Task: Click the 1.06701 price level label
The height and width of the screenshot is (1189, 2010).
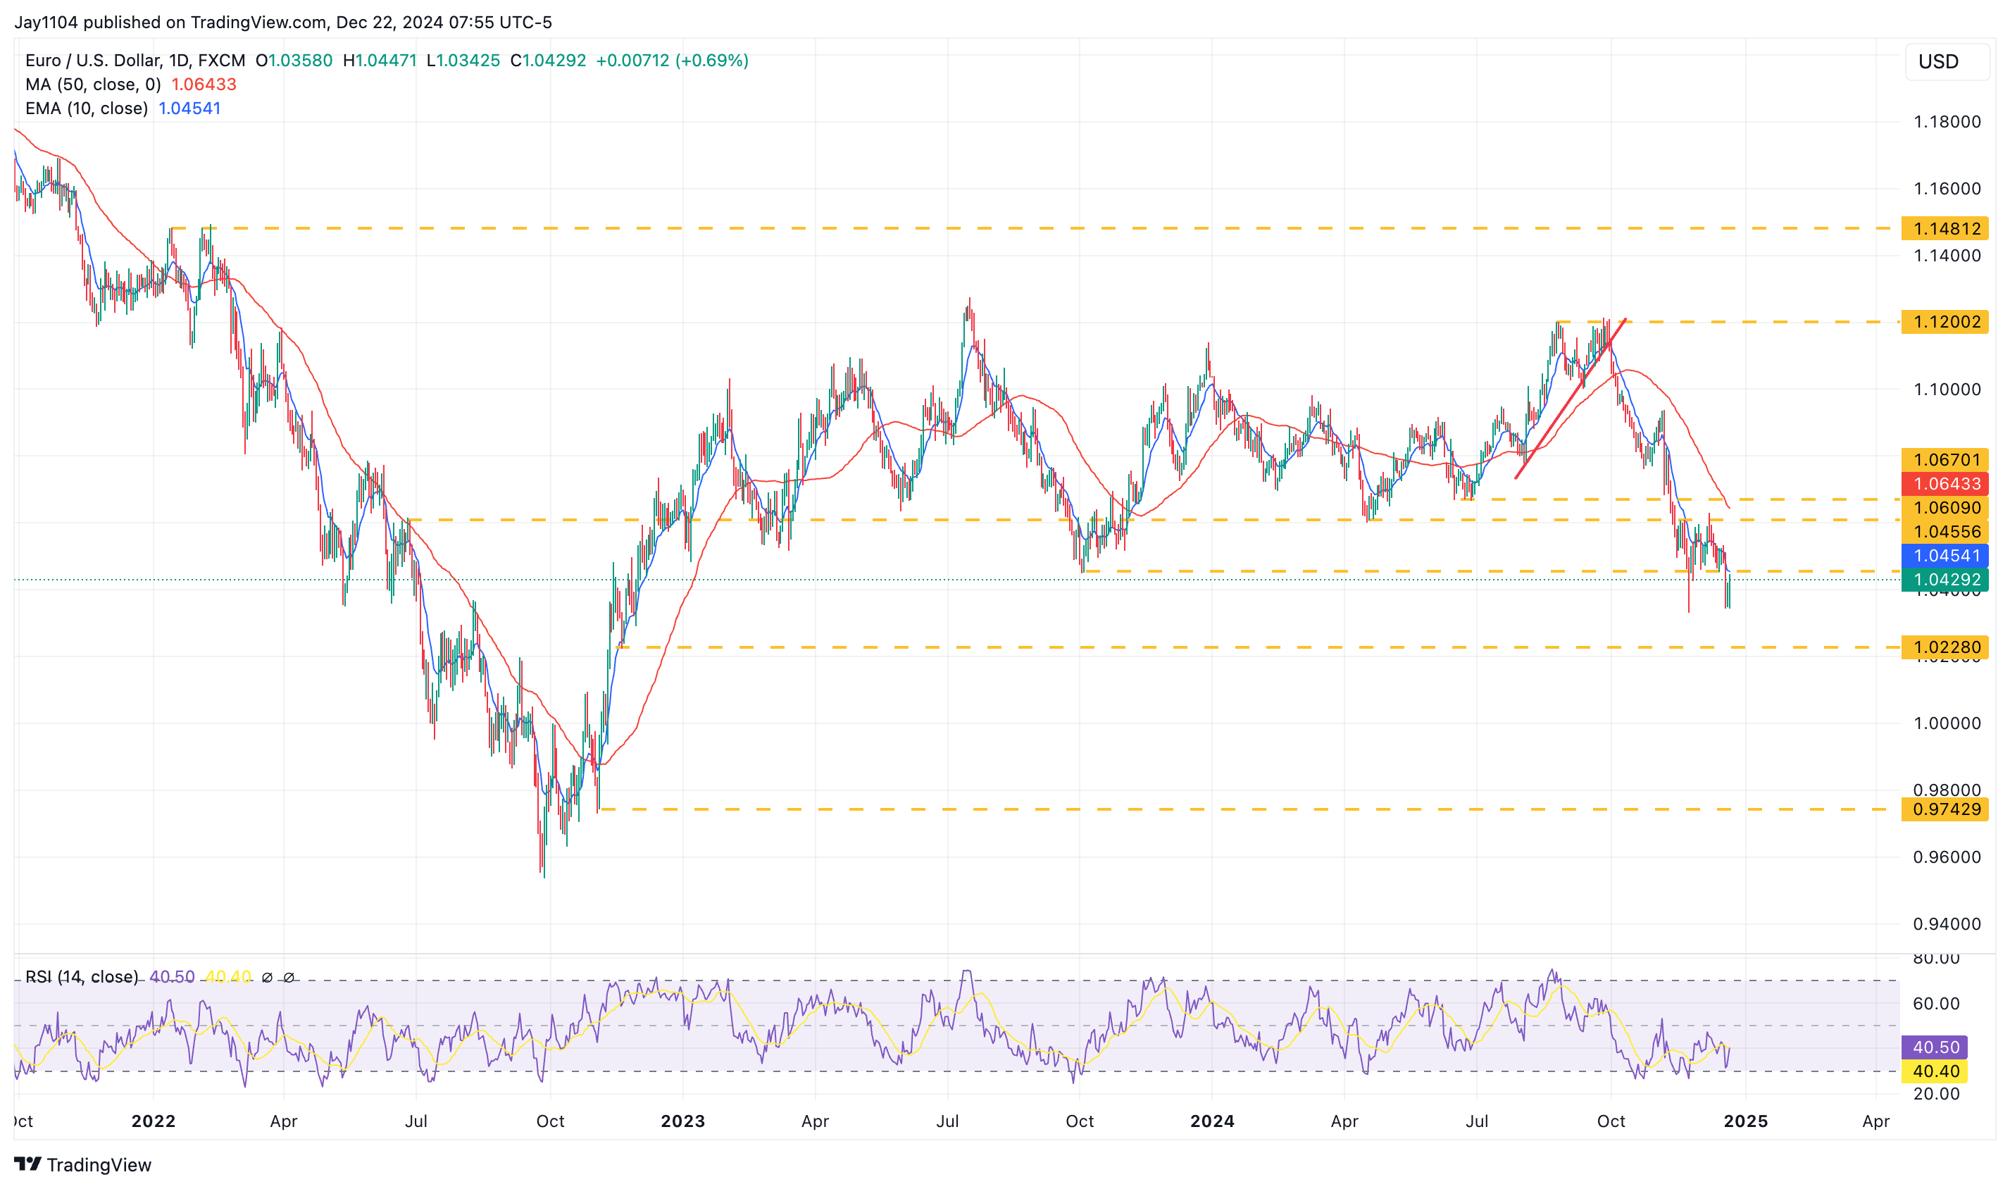Action: pyautogui.click(x=1945, y=460)
